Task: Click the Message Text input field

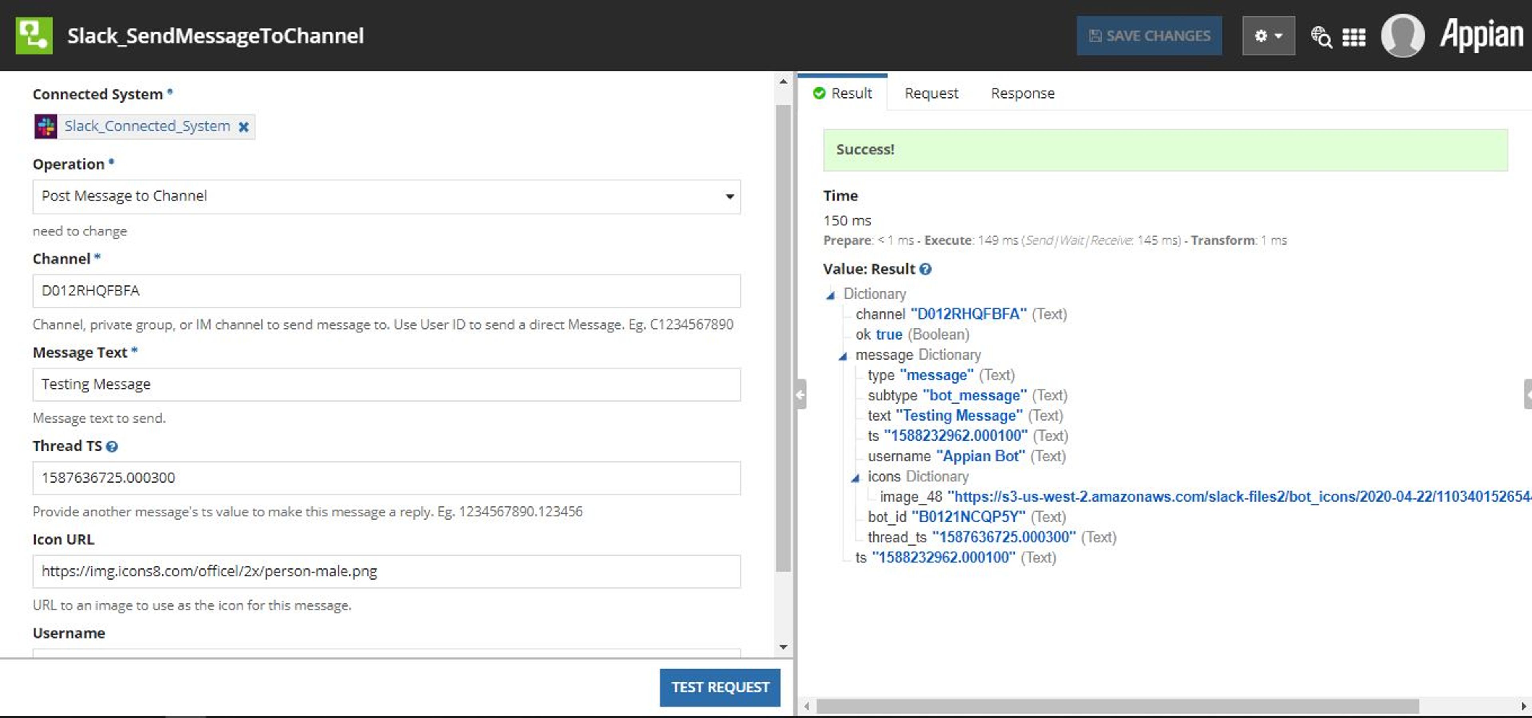Action: (387, 384)
